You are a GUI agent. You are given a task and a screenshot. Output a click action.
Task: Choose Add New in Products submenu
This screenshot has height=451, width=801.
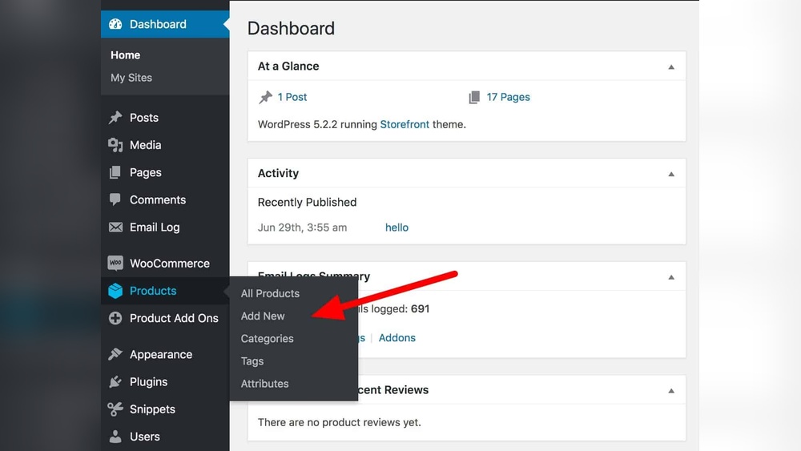pyautogui.click(x=263, y=316)
